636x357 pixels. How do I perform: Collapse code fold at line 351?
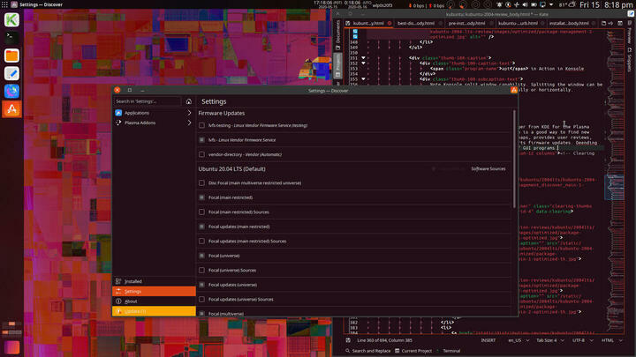[363, 58]
